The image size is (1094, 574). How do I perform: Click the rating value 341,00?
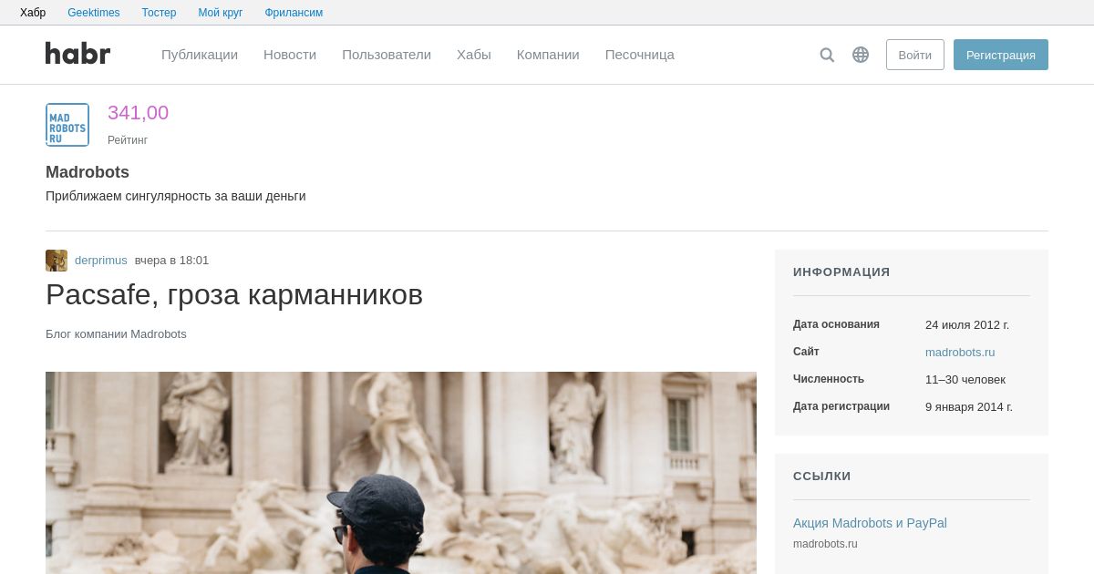(139, 113)
